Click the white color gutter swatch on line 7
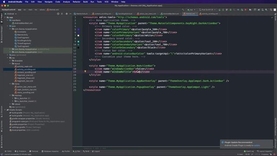This screenshot has height=156, width=277. [x=78, y=36]
